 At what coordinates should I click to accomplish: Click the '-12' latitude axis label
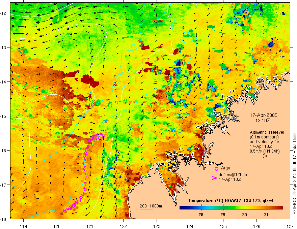4,13
